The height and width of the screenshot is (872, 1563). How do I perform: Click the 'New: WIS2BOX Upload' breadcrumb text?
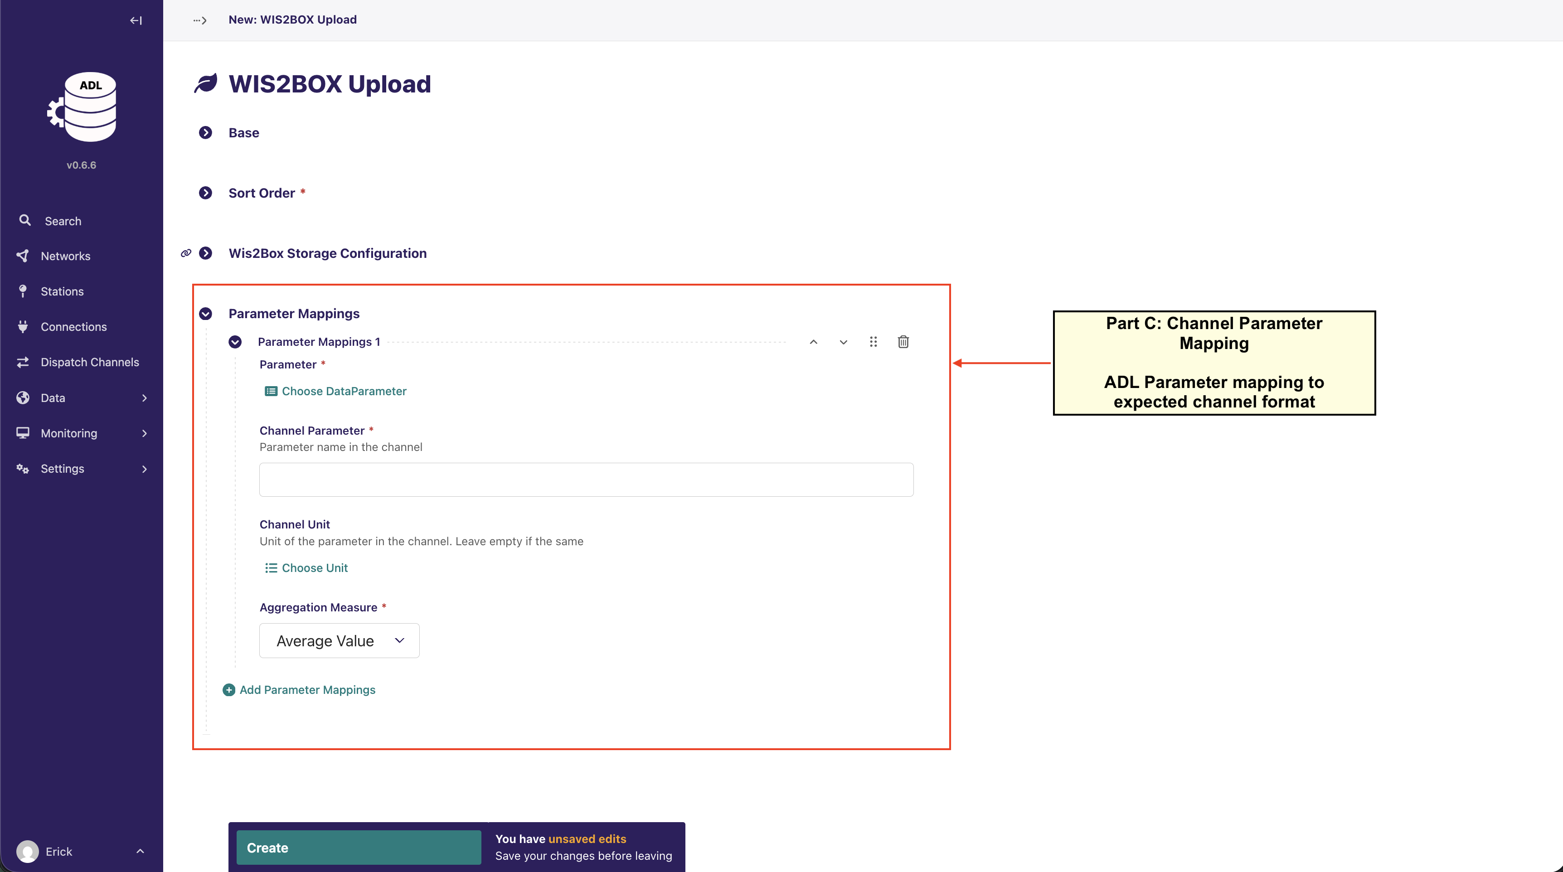point(292,20)
